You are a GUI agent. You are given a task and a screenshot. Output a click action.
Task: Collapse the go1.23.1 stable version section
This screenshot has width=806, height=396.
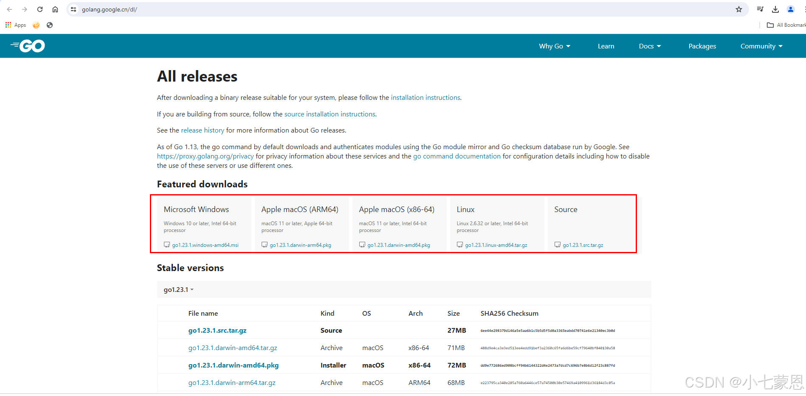point(179,290)
